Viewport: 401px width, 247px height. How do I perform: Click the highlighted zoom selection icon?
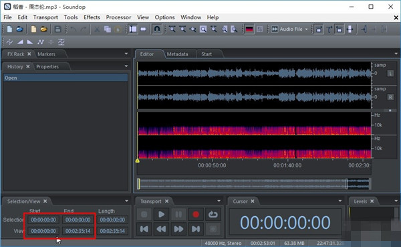(x=203, y=29)
